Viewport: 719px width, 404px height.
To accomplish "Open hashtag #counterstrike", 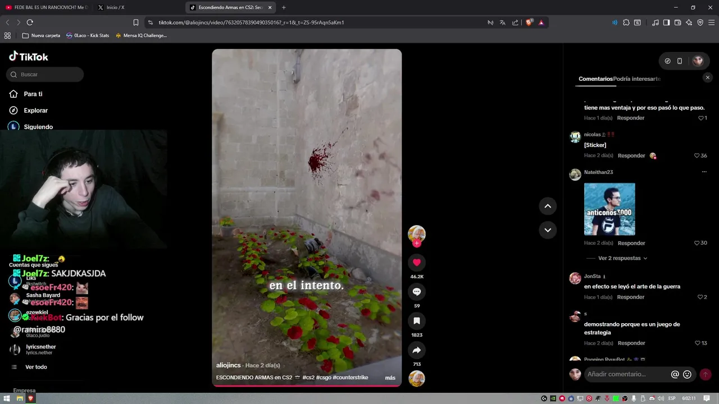I will pyautogui.click(x=351, y=378).
